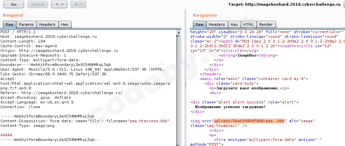Open the back history dropdown arrow
Screen dimensions: 345x146
pyautogui.click(x=63, y=4)
